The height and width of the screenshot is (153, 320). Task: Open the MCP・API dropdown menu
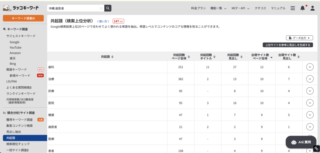[x=241, y=8]
